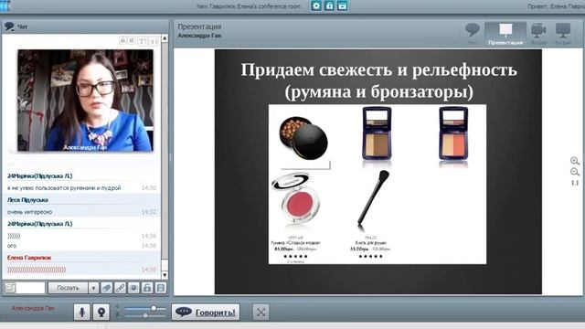Toggle the chat lock icon in chat toolbar
Screen dimensions: 585x329
[147, 288]
